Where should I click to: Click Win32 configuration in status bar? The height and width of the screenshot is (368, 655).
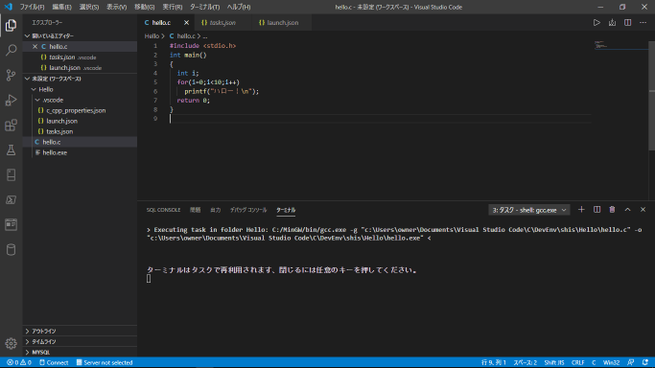tap(611, 362)
